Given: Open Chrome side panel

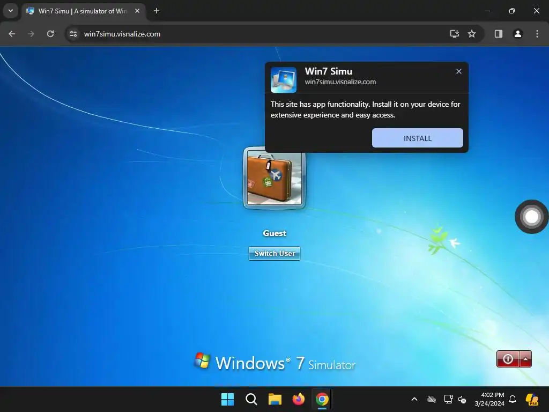Looking at the screenshot, I should 499,34.
